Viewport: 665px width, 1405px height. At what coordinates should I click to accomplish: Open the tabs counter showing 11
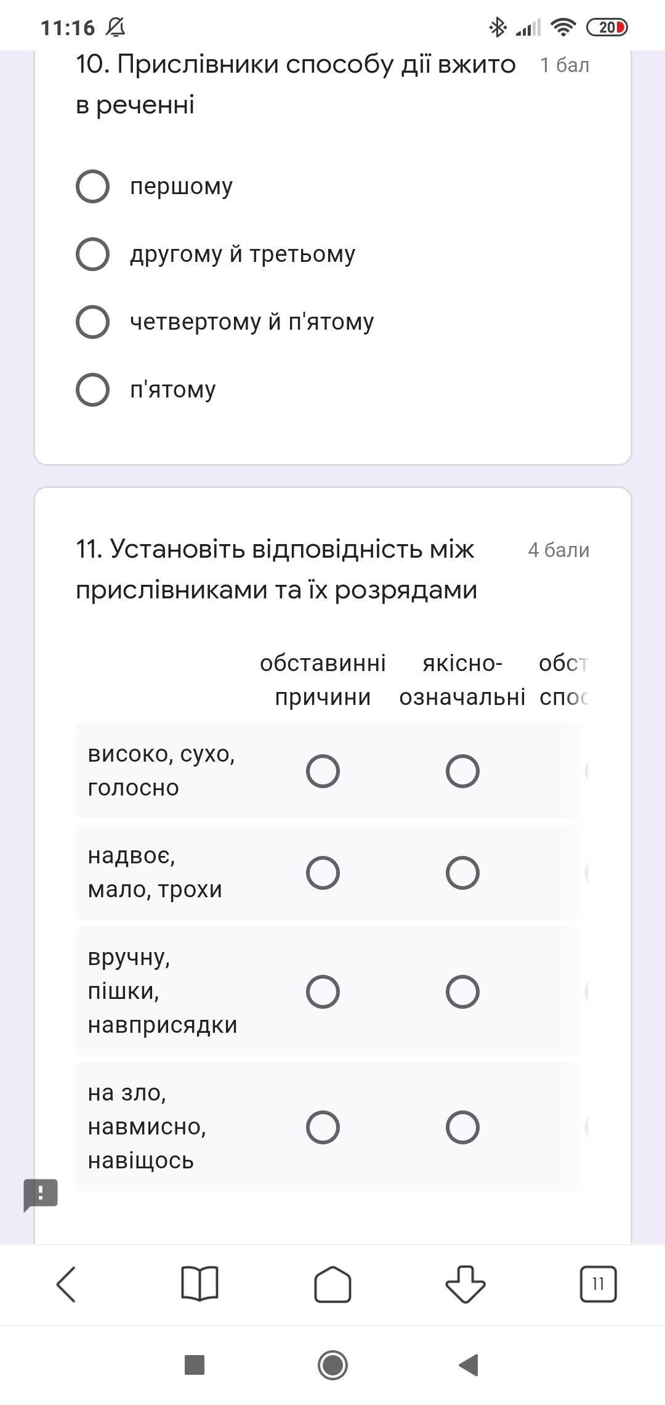[598, 1284]
